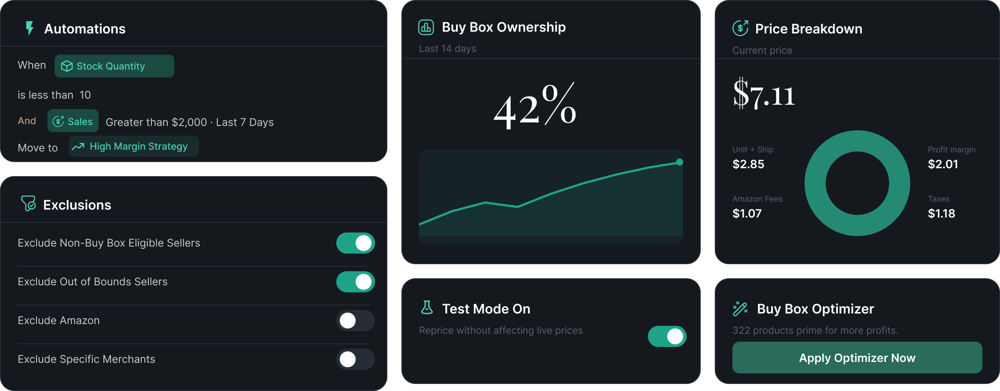Click the Automations lightning bolt icon

29,28
